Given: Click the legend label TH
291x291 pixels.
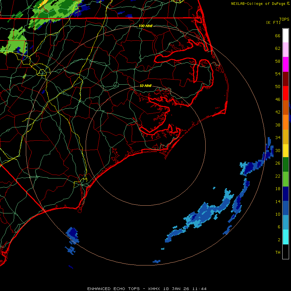Looking at the screenshot, I should [x=278, y=253].
